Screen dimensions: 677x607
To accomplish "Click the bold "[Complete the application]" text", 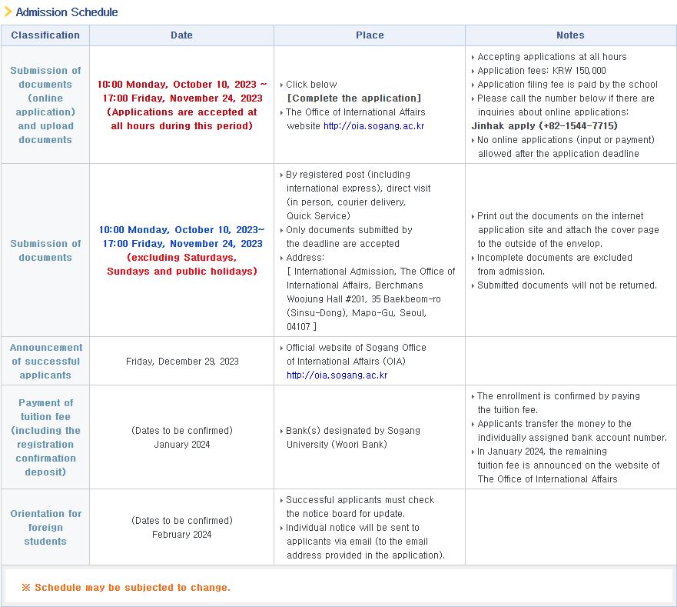I will click(x=354, y=98).
